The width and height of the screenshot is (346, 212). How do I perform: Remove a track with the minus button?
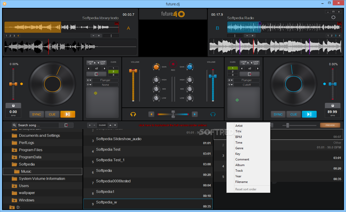coord(94,125)
